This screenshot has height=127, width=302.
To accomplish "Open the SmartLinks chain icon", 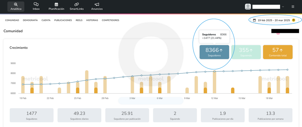I will coord(77,4).
